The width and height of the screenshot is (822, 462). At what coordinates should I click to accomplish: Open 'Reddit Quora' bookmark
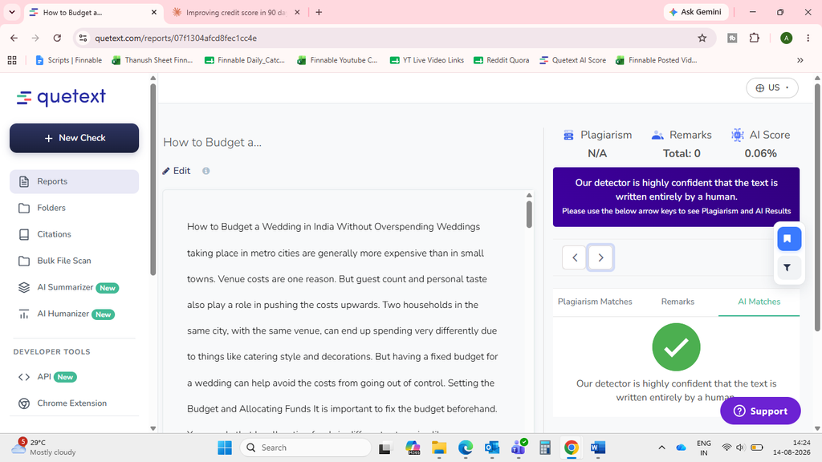(501, 60)
